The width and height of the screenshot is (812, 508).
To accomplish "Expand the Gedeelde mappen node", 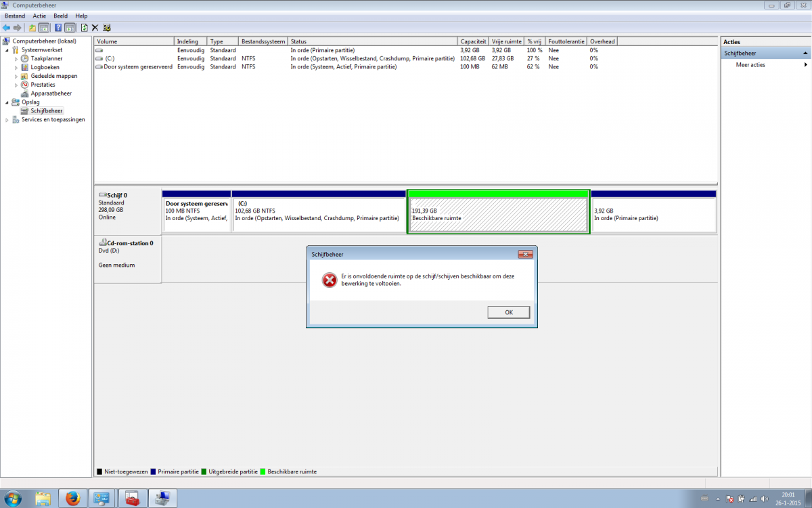I will click(16, 76).
